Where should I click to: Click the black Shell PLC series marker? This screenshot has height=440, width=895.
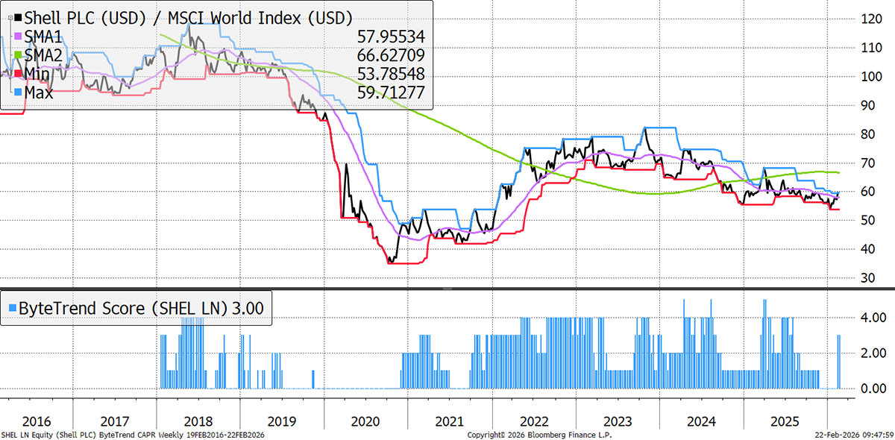[18, 18]
